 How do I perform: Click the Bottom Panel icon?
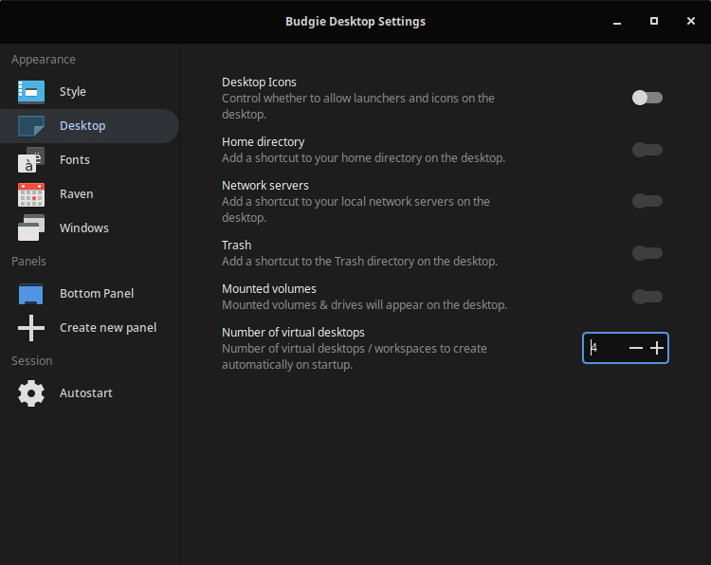tap(31, 294)
